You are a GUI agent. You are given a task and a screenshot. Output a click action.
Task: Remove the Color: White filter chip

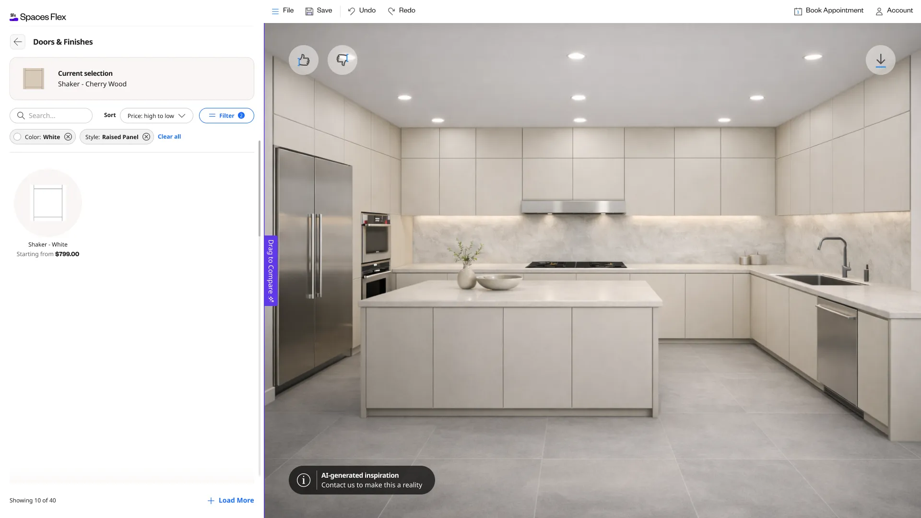pos(68,137)
